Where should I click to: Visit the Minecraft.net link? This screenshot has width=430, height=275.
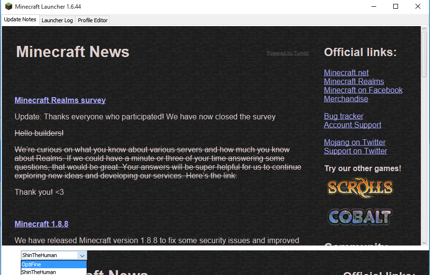[346, 73]
